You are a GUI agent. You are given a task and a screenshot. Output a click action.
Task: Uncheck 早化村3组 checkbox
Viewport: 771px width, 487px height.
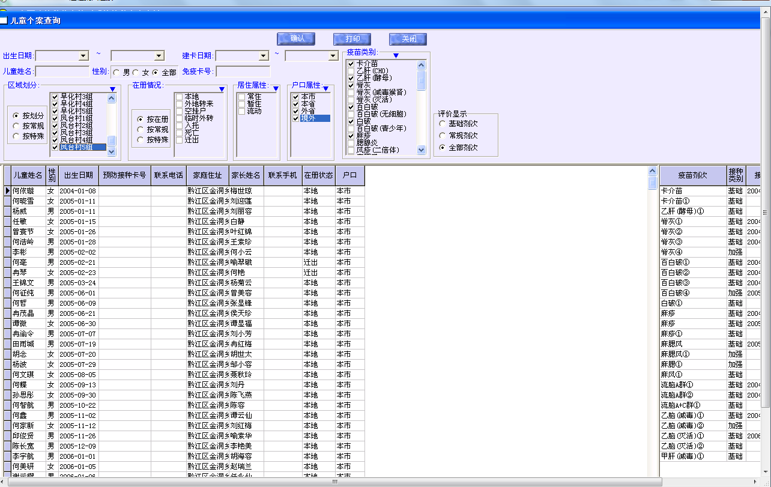55,97
